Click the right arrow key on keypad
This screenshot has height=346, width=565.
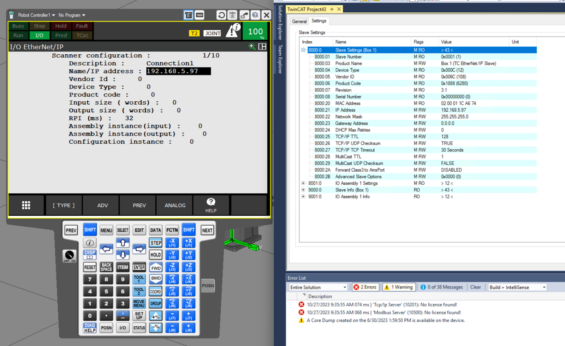click(x=139, y=249)
